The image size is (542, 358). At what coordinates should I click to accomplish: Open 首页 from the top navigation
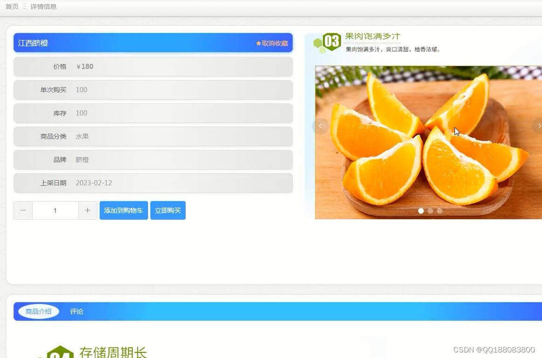12,6
